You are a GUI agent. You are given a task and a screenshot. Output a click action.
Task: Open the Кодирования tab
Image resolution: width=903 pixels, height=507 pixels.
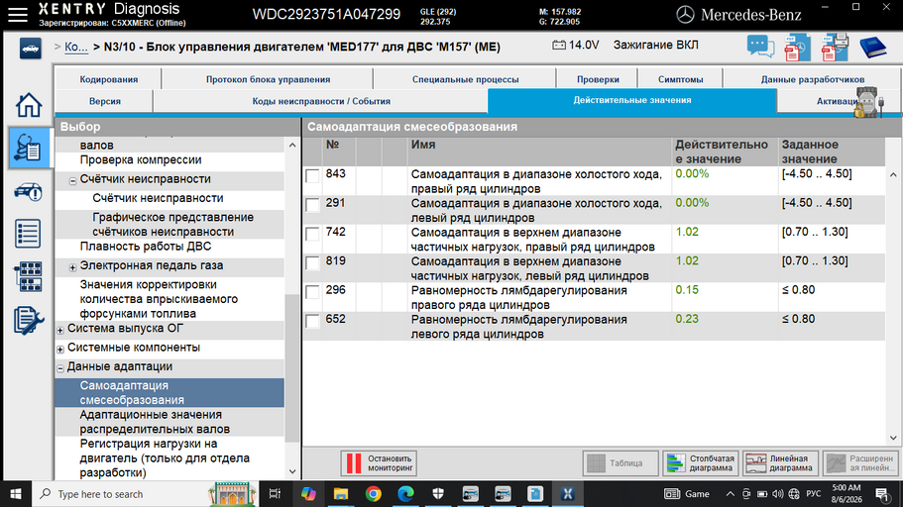tap(109, 79)
